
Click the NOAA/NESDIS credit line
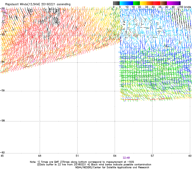112,167
